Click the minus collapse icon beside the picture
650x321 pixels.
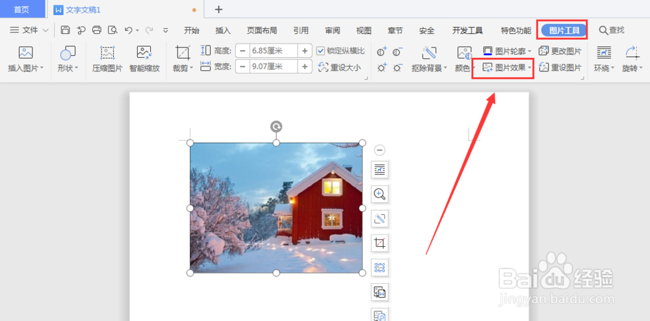(380, 150)
